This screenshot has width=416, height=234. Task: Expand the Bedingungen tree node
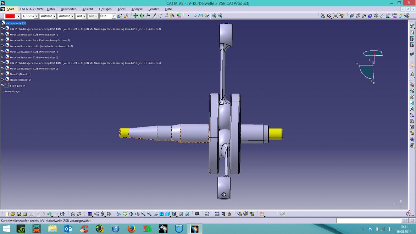[x=2, y=85]
